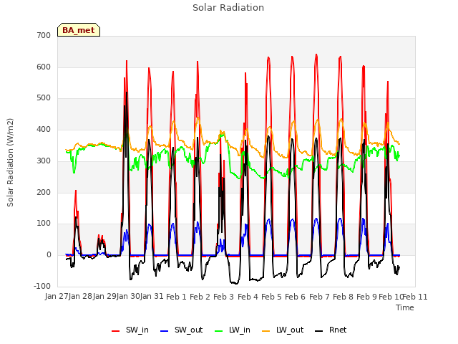Click the blue SW_out legend swatch

point(165,331)
